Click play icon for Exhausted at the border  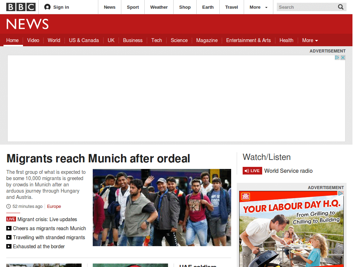point(9,246)
